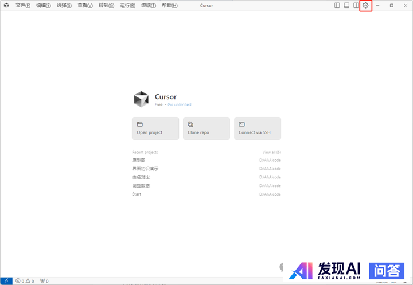The image size is (413, 285).
Task: Open the 文件(F) menu
Action: (x=24, y=6)
